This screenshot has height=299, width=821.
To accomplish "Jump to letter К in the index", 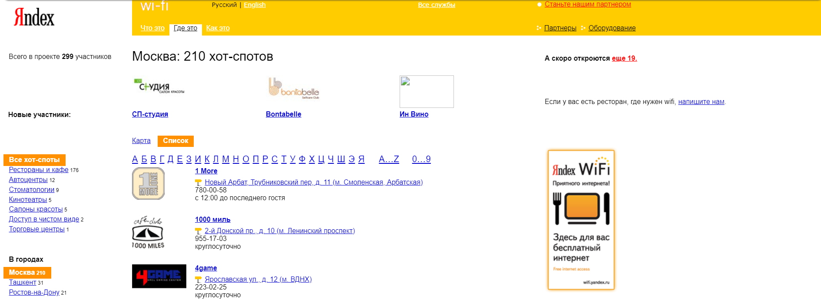I will [x=207, y=159].
